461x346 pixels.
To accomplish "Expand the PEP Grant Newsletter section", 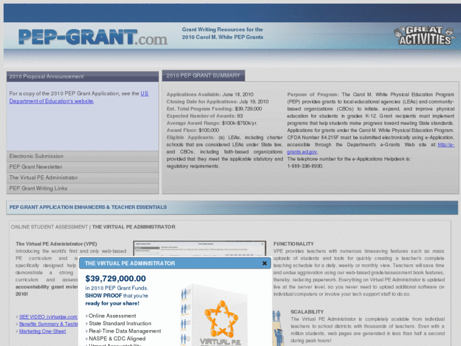I will (82, 167).
